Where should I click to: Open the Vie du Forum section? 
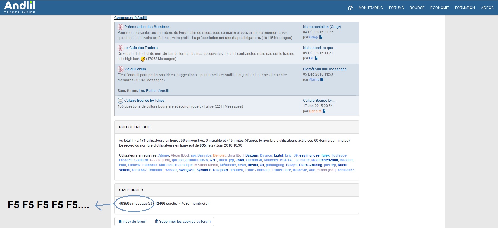(135, 69)
